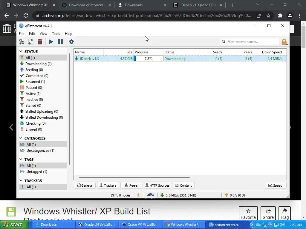Collapse the STATUS section
Screen dimensions: 306x229
pos(21,51)
